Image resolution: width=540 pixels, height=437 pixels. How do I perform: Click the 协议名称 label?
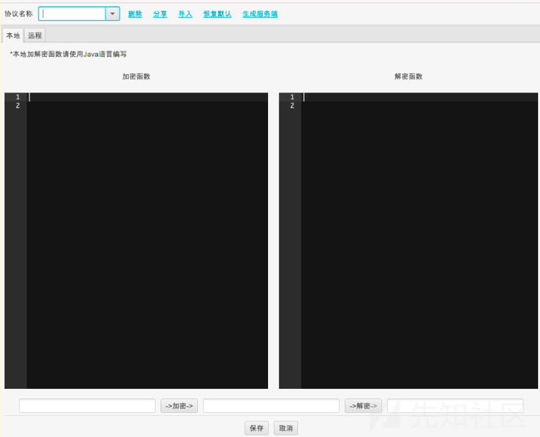coord(19,14)
